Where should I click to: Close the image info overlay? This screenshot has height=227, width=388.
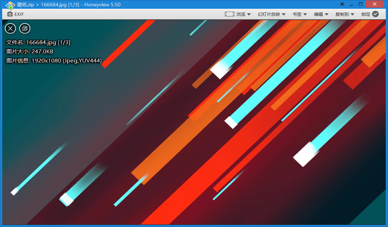(x=10, y=28)
